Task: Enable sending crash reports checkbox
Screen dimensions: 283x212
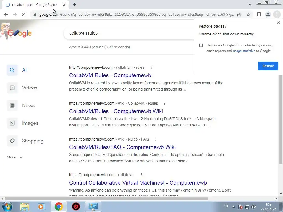Action: 201,45
